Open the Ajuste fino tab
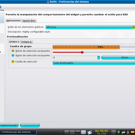135x135 pixels. click(x=29, y=21)
